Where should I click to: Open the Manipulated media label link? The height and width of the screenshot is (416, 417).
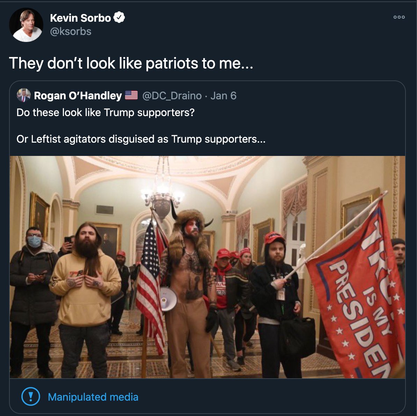click(x=93, y=397)
